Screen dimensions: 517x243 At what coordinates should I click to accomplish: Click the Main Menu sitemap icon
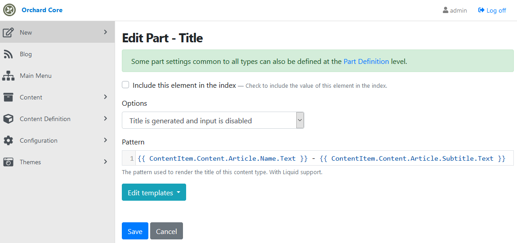(8, 76)
